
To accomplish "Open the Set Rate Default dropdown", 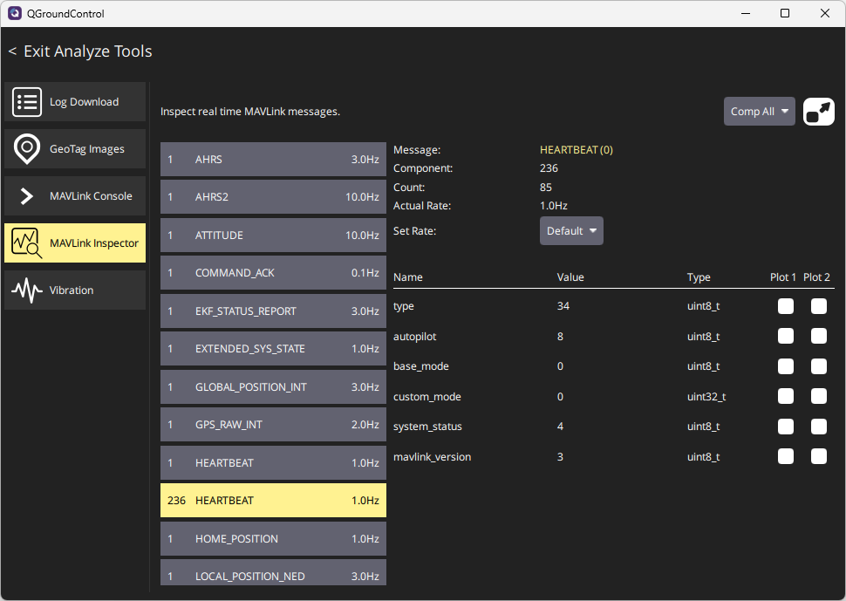I will [571, 231].
